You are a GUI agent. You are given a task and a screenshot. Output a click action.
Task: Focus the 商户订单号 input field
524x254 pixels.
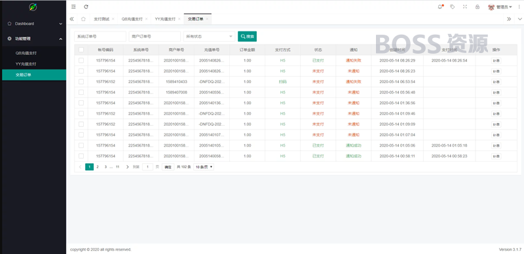tap(155, 37)
